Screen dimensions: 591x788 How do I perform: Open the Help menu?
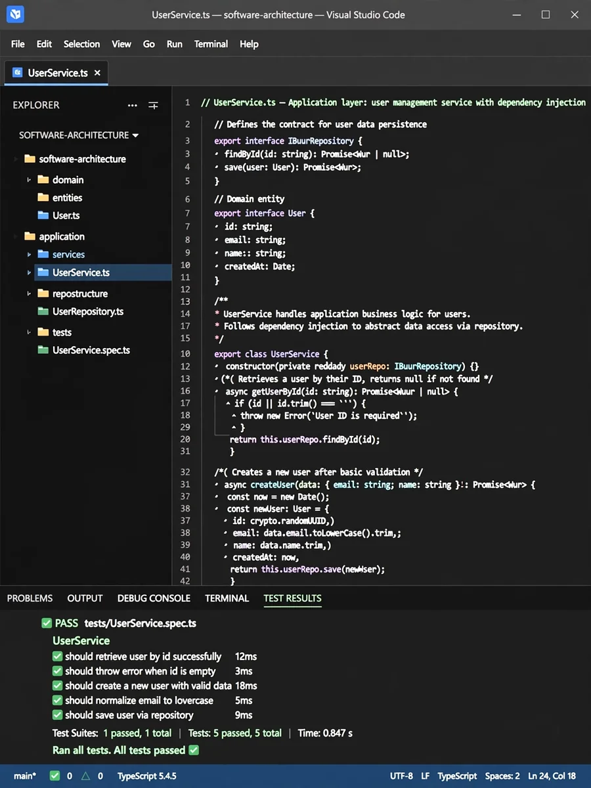(249, 44)
